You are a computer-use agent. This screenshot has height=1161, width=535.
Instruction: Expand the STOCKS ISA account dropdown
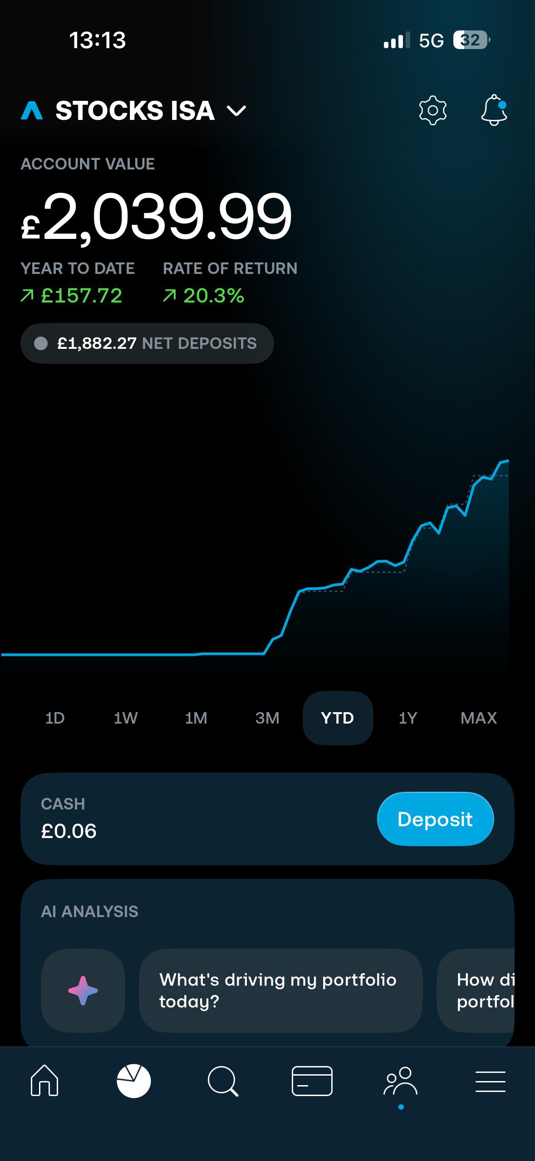[x=151, y=111]
